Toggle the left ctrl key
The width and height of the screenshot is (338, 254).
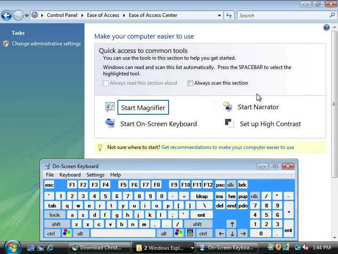point(52,234)
